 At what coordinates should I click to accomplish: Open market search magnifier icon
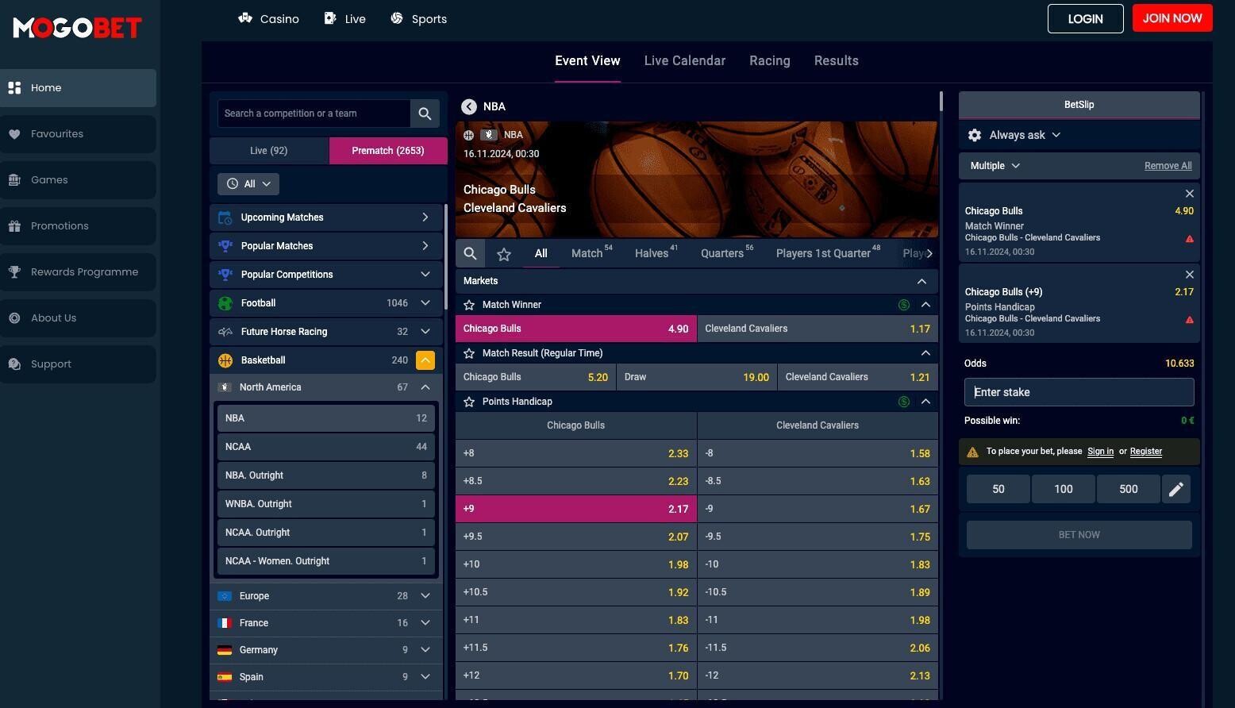470,253
